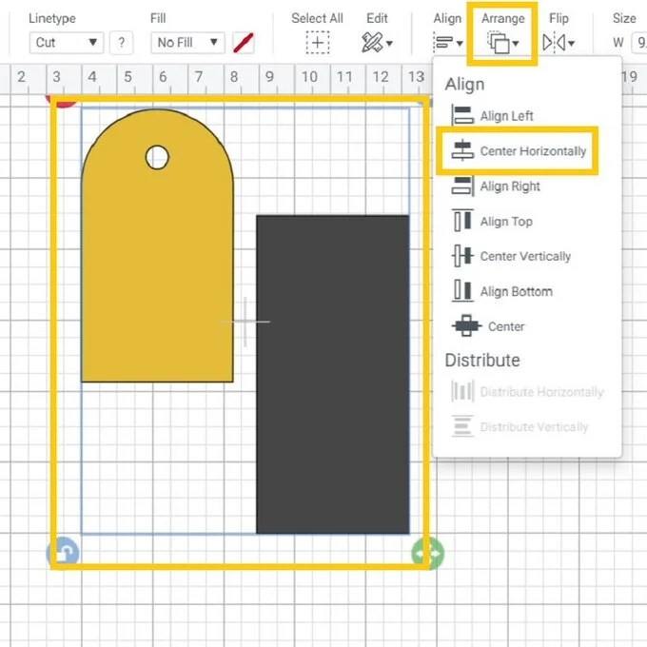The height and width of the screenshot is (647, 647).
Task: Open the Align dropdown in the toolbar
Action: (x=448, y=43)
